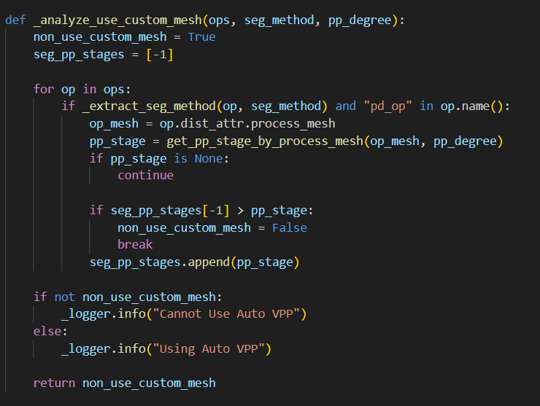
Task: Click the def keyword
Action: click(x=15, y=19)
